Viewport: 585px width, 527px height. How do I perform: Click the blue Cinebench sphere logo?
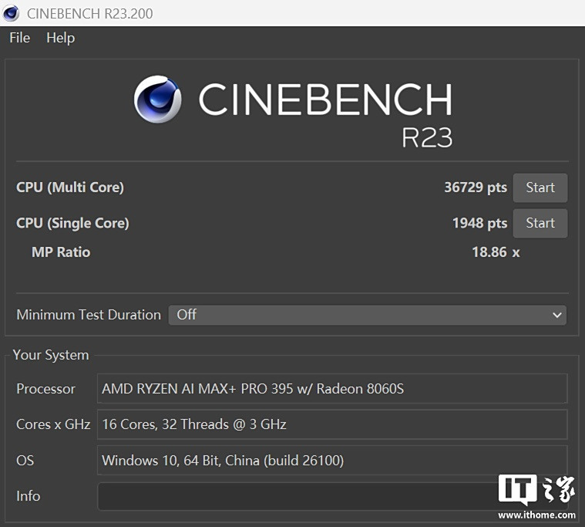click(158, 100)
